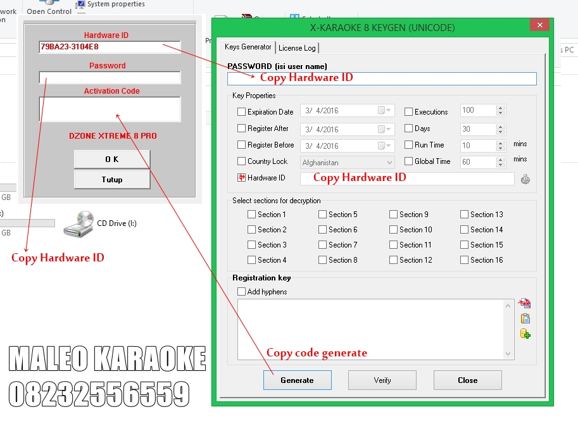This screenshot has height=426, width=578.
Task: Click the export registration key icon
Action: pyautogui.click(x=524, y=303)
